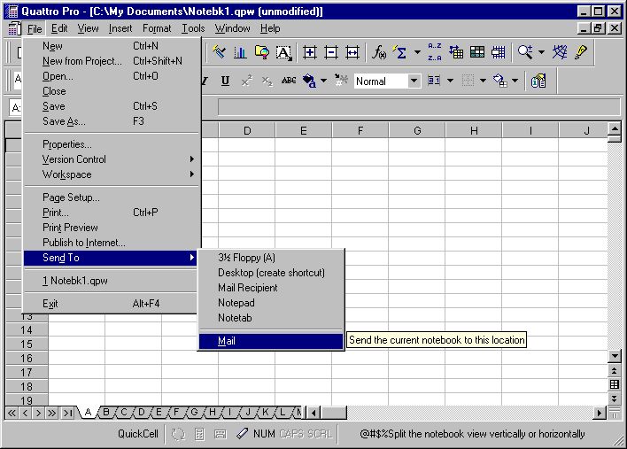Click the Delete cells minus icon

point(330,52)
